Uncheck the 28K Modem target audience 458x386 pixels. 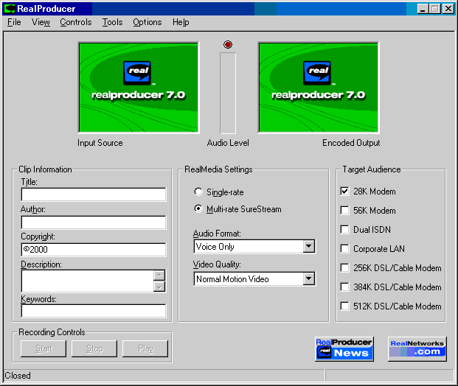tap(344, 192)
